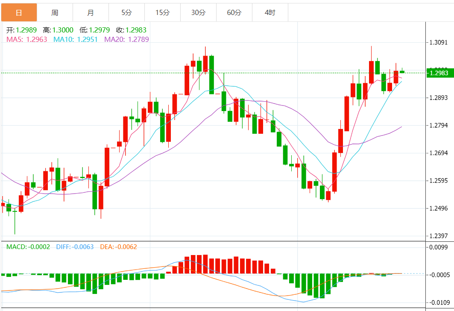
Task: Click the high price value 1.3000
Action: [63, 30]
